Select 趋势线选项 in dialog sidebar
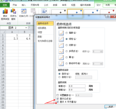The image size is (116, 109). 45,23
